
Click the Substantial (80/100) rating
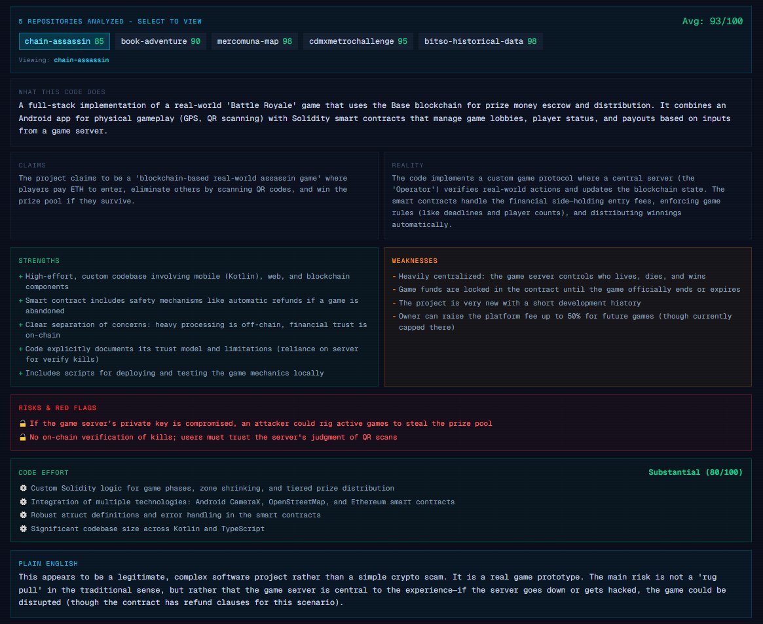coord(696,472)
